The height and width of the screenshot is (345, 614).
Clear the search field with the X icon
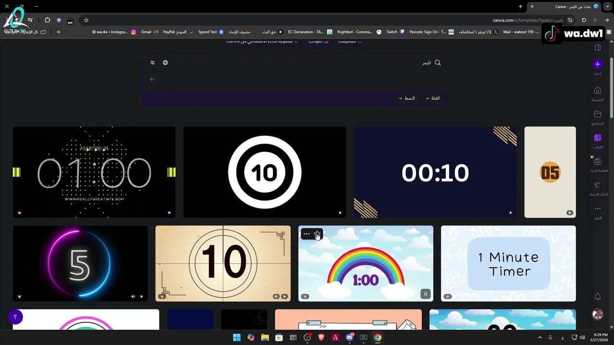(x=165, y=63)
